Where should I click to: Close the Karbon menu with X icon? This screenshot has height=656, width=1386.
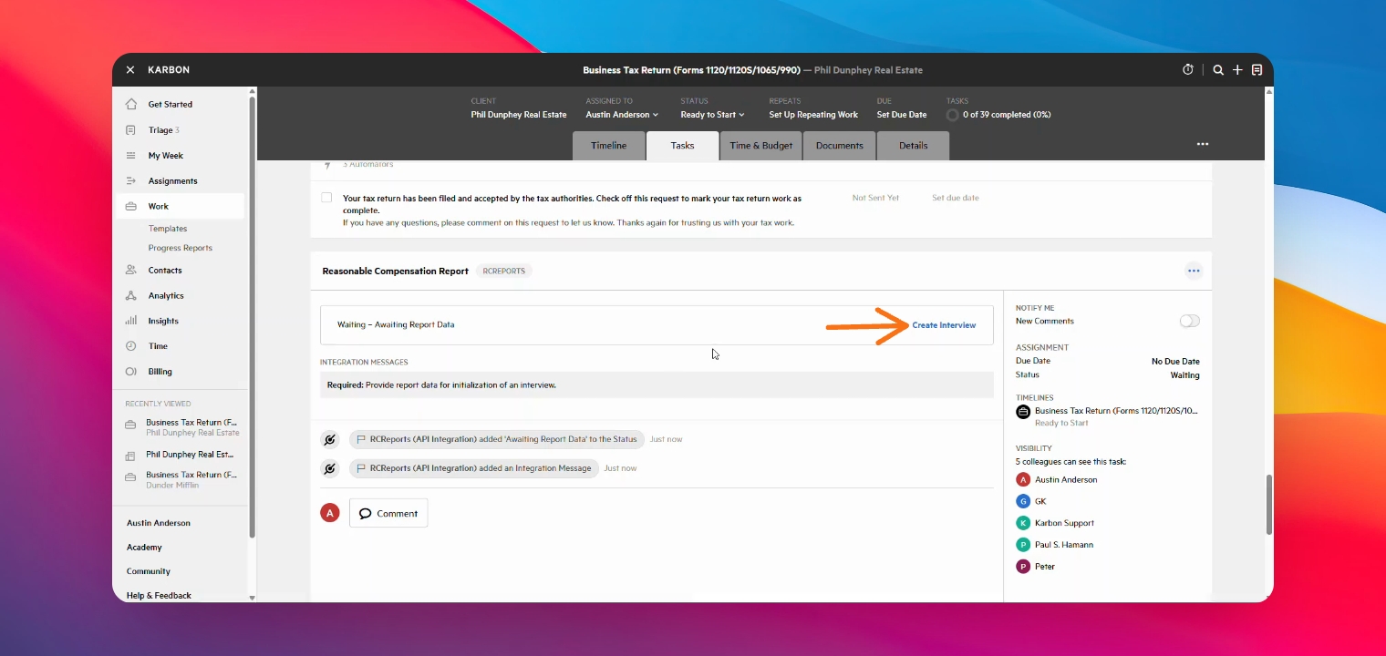130,69
